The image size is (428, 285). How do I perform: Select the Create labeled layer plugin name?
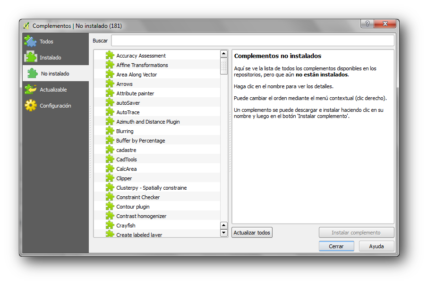tap(139, 235)
